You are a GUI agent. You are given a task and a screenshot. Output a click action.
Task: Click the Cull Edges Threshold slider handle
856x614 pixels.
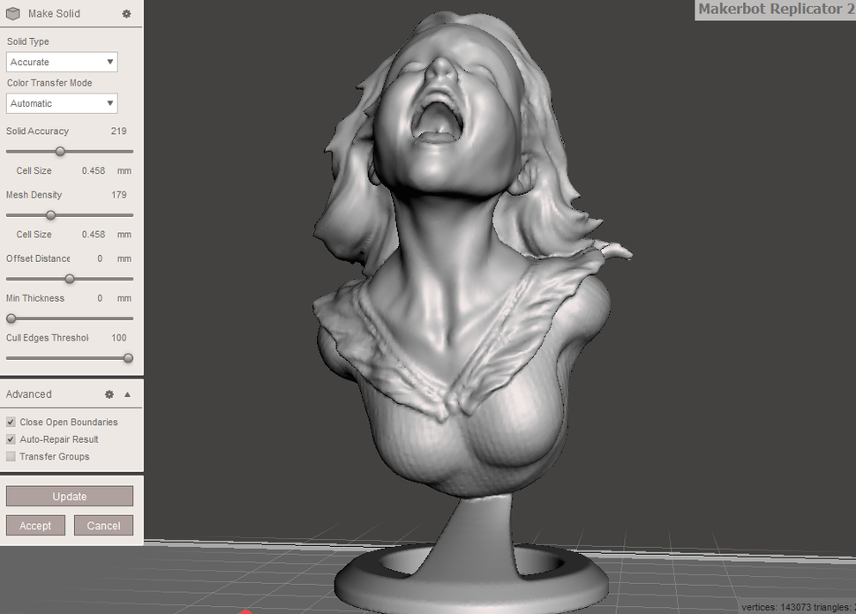[128, 358]
